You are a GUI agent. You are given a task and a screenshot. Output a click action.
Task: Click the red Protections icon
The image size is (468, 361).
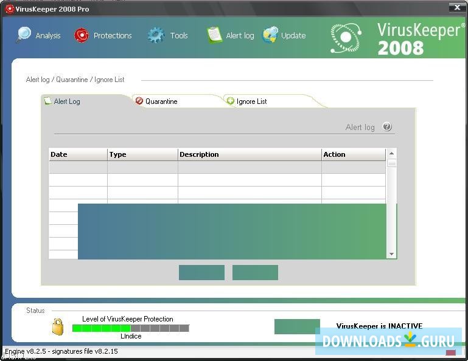[x=81, y=35]
